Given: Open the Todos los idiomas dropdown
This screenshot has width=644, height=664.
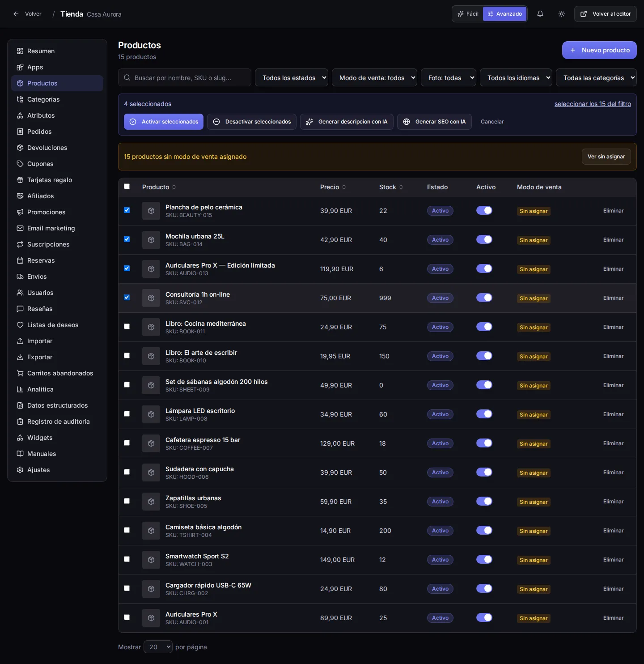Looking at the screenshot, I should click(x=516, y=77).
